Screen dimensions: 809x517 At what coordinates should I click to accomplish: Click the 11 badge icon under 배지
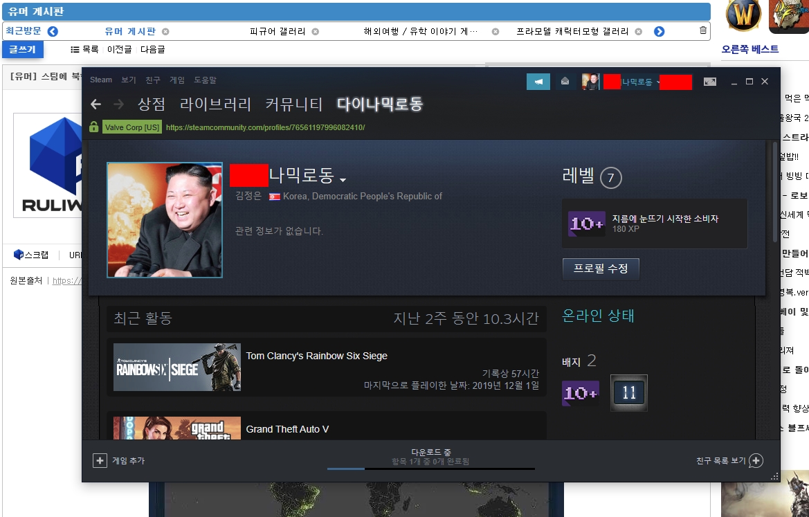[x=629, y=392]
